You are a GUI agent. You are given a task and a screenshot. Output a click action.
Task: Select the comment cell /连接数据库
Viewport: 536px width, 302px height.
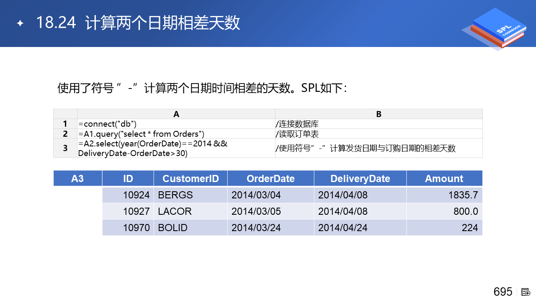pos(379,124)
